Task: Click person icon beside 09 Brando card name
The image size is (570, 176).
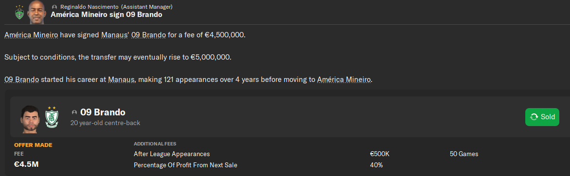Action: point(74,112)
